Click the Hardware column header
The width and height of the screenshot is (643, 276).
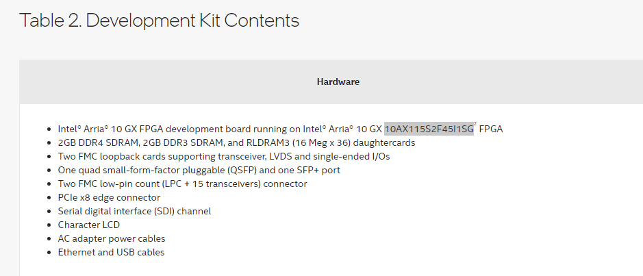[338, 81]
